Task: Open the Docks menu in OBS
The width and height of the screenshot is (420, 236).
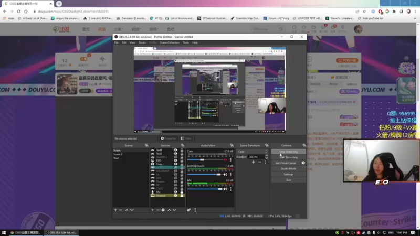Action: tap(142, 42)
